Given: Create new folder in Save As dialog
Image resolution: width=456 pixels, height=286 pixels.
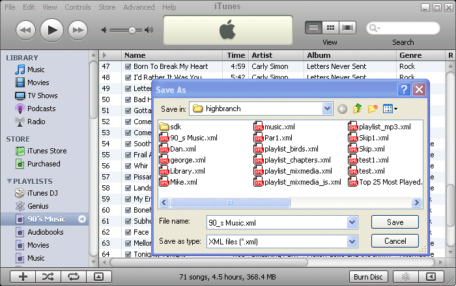Looking at the screenshot, I should tap(373, 109).
